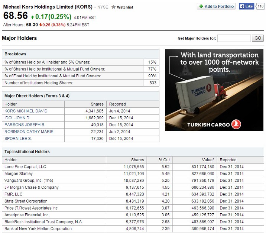Click the Turkish Cargo logo in the ad

[214, 124]
